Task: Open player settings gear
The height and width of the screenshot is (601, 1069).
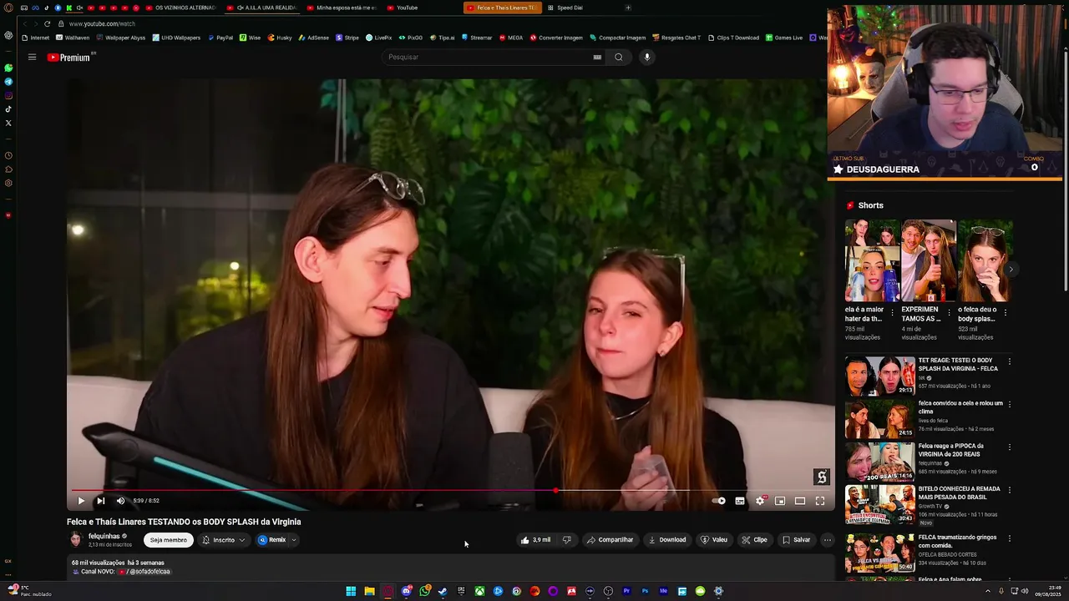Action: 760,501
